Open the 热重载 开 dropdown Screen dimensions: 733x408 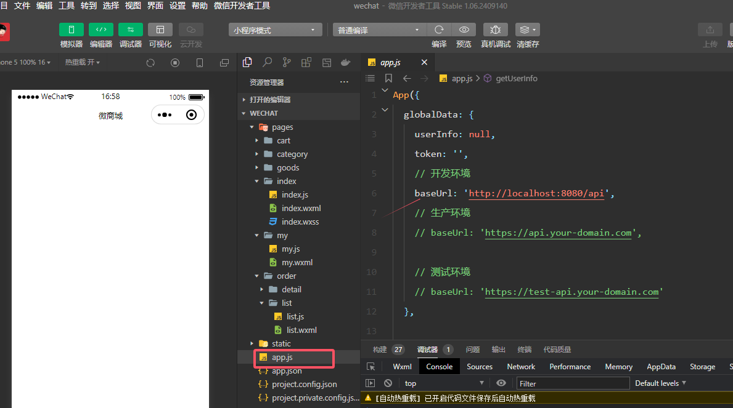(x=82, y=62)
